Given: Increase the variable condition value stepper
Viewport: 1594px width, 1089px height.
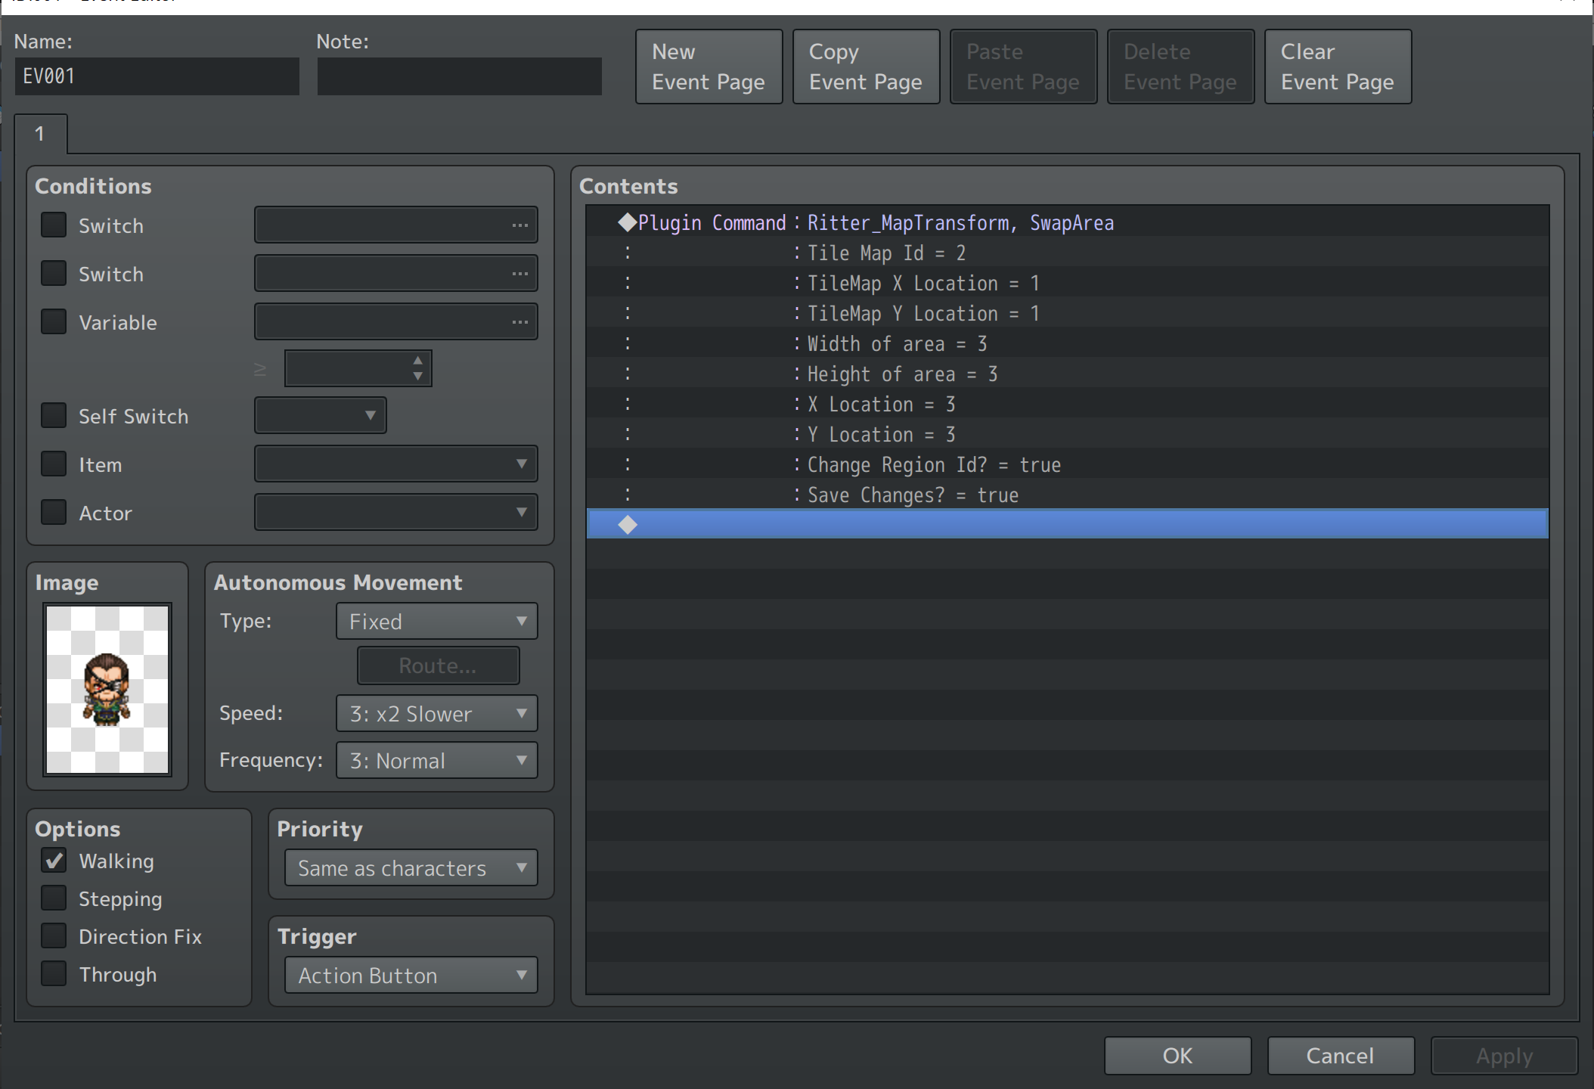Looking at the screenshot, I should pyautogui.click(x=417, y=360).
